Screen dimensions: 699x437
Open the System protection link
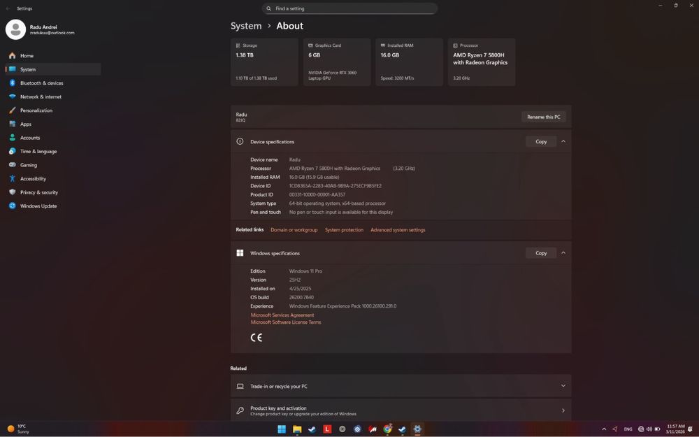344,230
